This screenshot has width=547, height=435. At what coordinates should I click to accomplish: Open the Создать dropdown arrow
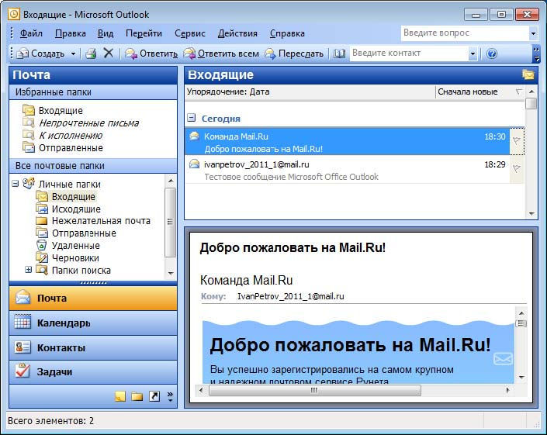point(73,54)
